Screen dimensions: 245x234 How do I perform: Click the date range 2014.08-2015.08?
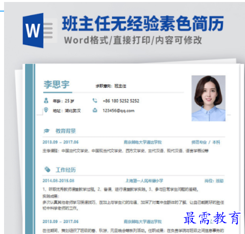58,181
